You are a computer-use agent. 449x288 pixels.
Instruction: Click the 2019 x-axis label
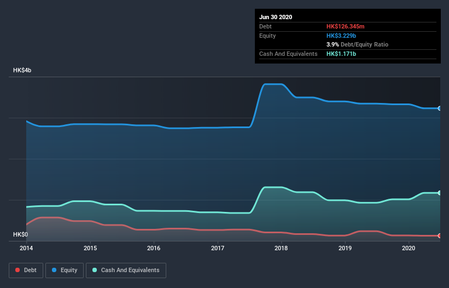[345, 248]
